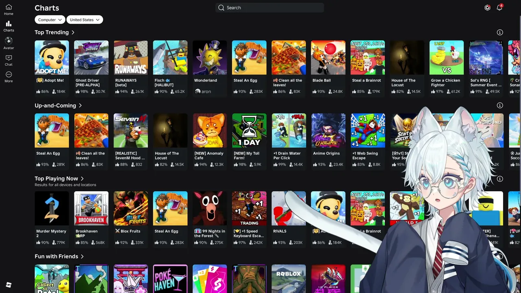Screen dimensions: 521x293
Task: Expand the Top Trending section
Action: tap(55, 32)
